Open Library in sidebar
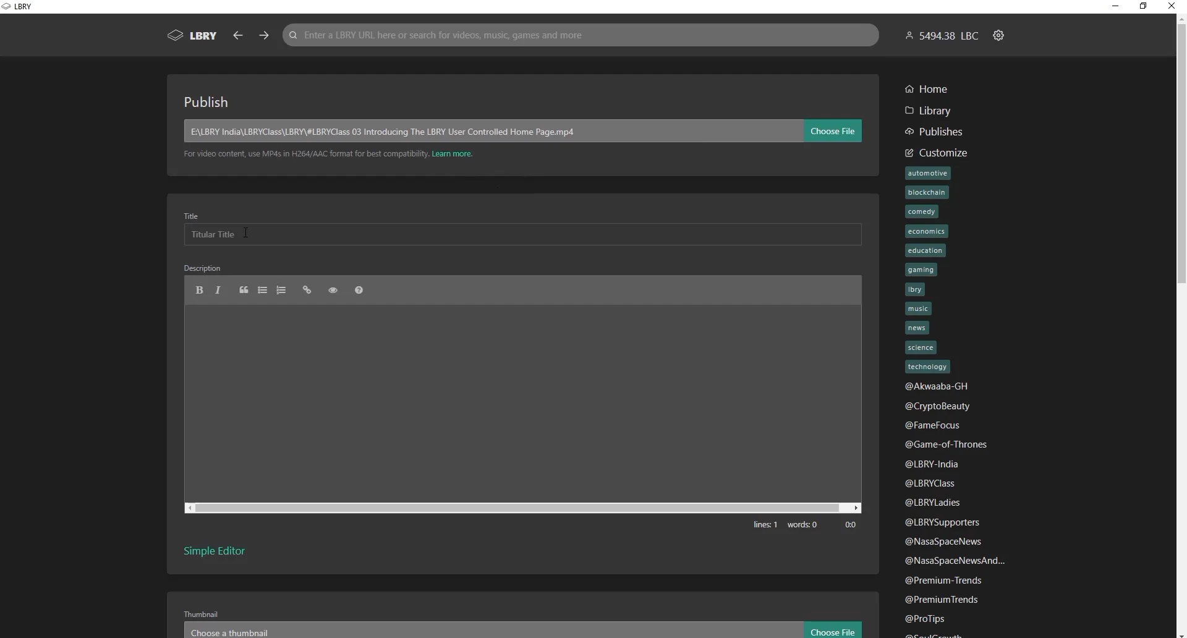Image resolution: width=1187 pixels, height=638 pixels. tap(928, 111)
